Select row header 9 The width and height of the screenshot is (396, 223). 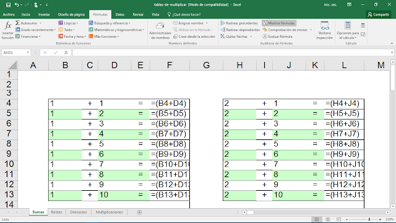(x=9, y=154)
